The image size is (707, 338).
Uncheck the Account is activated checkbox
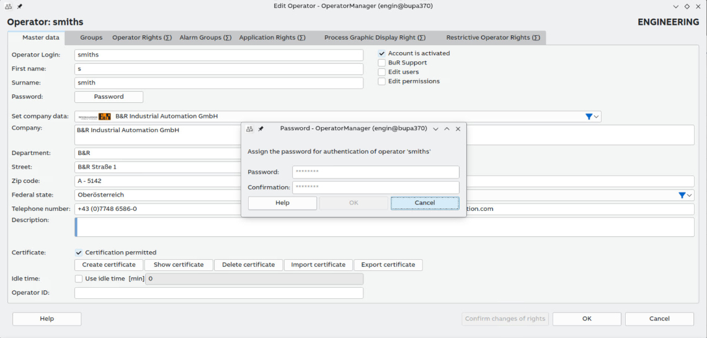pos(382,53)
